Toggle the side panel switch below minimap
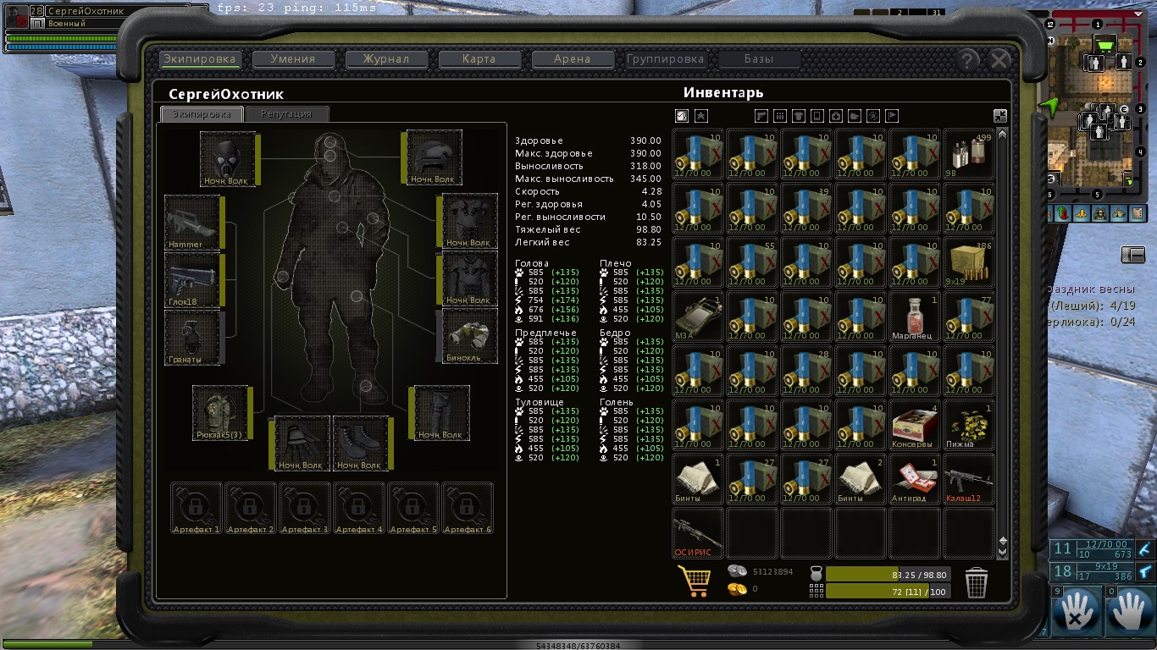Screen dimensions: 1157x650 [x=1132, y=255]
